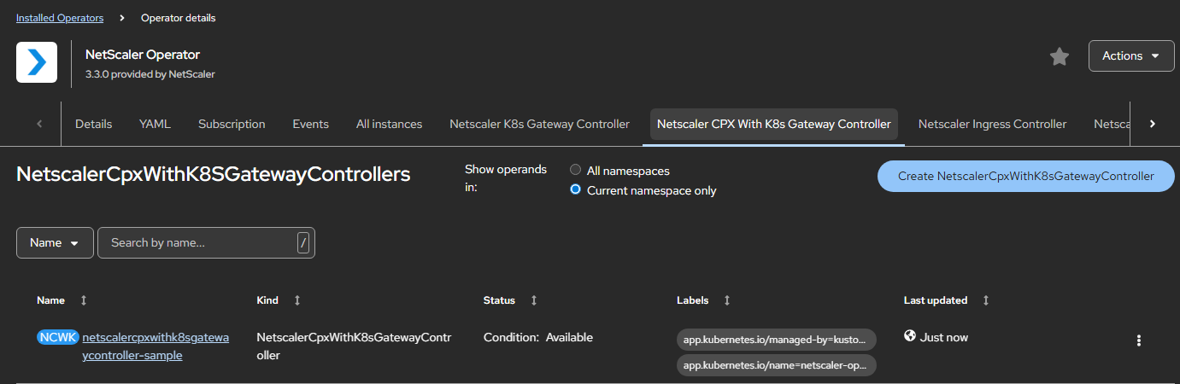The height and width of the screenshot is (384, 1180).
Task: Click the NetscalerCpxWithK8SGatewayControllers page heading
Action: click(x=214, y=174)
